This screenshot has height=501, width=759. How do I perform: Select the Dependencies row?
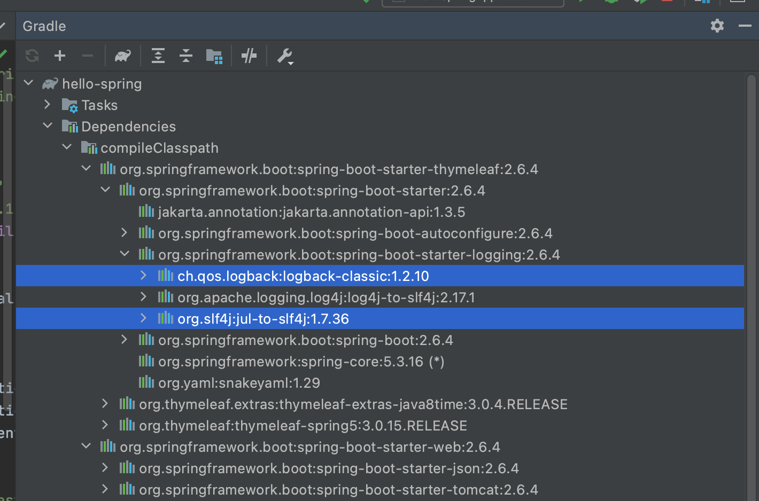pyautogui.click(x=380, y=127)
